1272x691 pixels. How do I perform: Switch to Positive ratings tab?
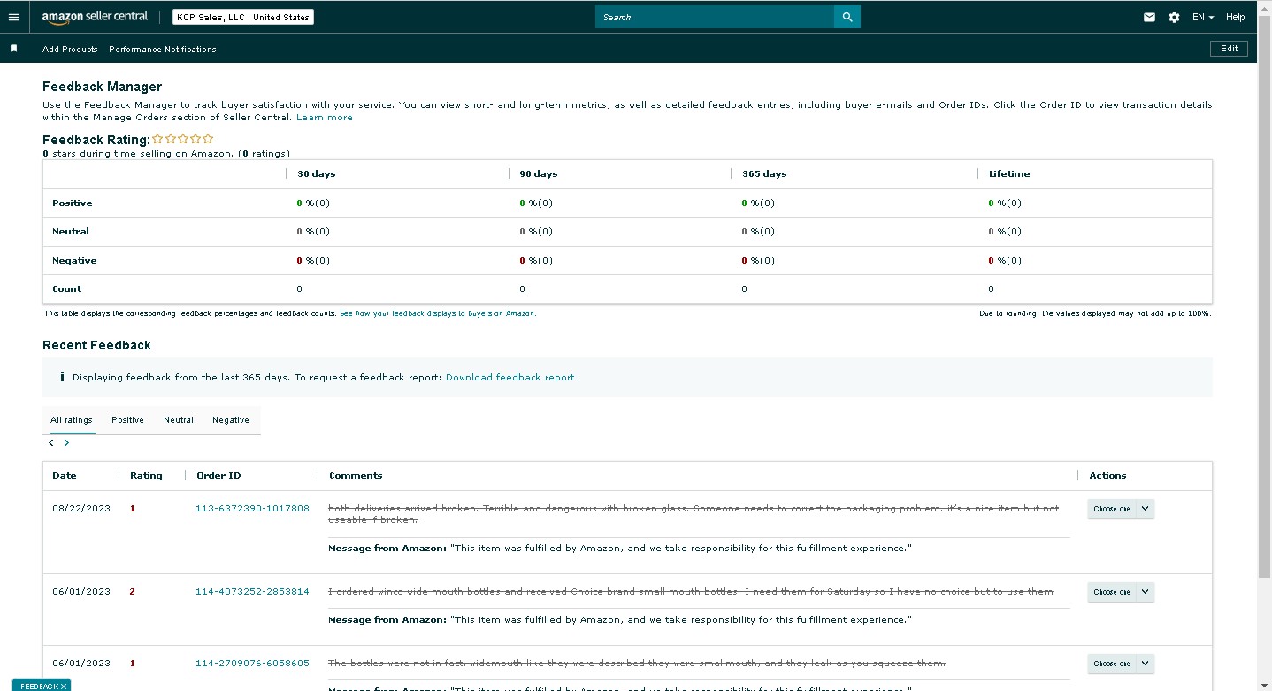click(127, 420)
